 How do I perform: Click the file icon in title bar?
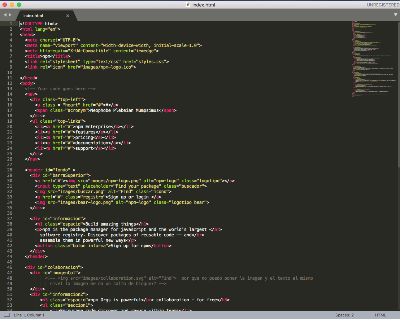188,5
